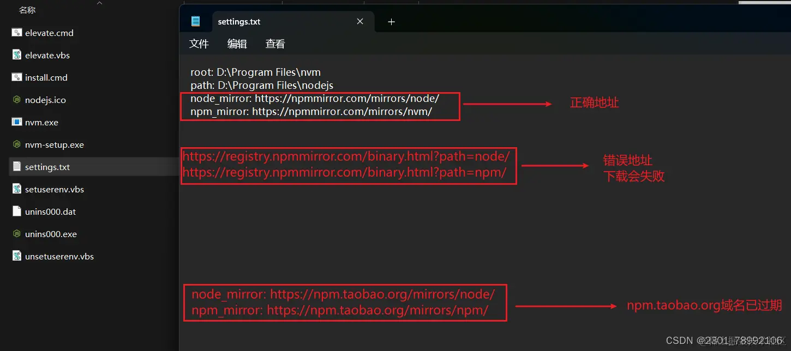The width and height of the screenshot is (791, 351).
Task: Click the nvm-setup.exe installer icon
Action: point(16,144)
